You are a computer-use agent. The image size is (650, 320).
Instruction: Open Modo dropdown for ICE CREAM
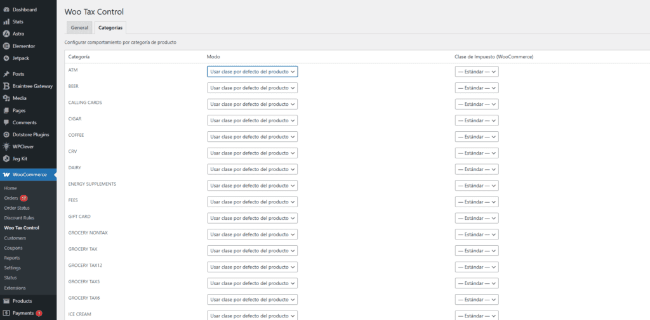[x=253, y=316]
